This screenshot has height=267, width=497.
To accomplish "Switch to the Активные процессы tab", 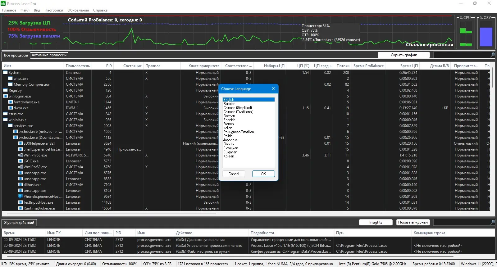I will [49, 55].
